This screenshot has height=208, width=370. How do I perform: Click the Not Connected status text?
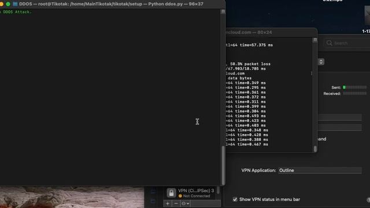(x=197, y=196)
